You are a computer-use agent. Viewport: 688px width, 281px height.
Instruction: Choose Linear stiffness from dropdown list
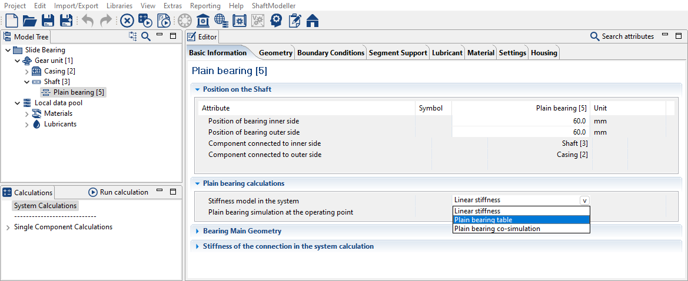(x=521, y=211)
